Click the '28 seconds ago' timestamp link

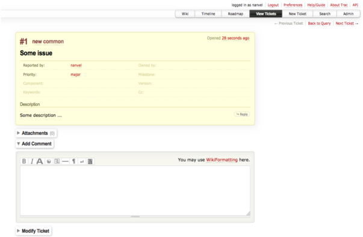point(235,38)
